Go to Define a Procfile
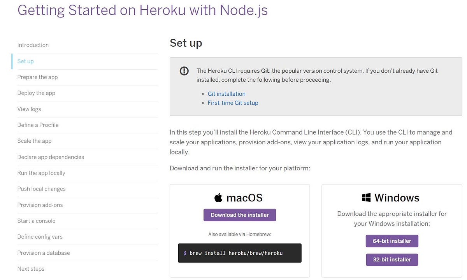 pos(38,125)
